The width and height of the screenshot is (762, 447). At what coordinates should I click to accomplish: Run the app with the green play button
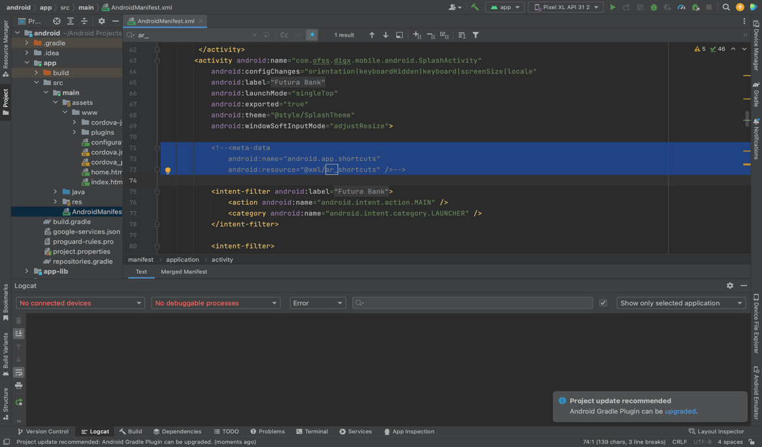(x=612, y=7)
